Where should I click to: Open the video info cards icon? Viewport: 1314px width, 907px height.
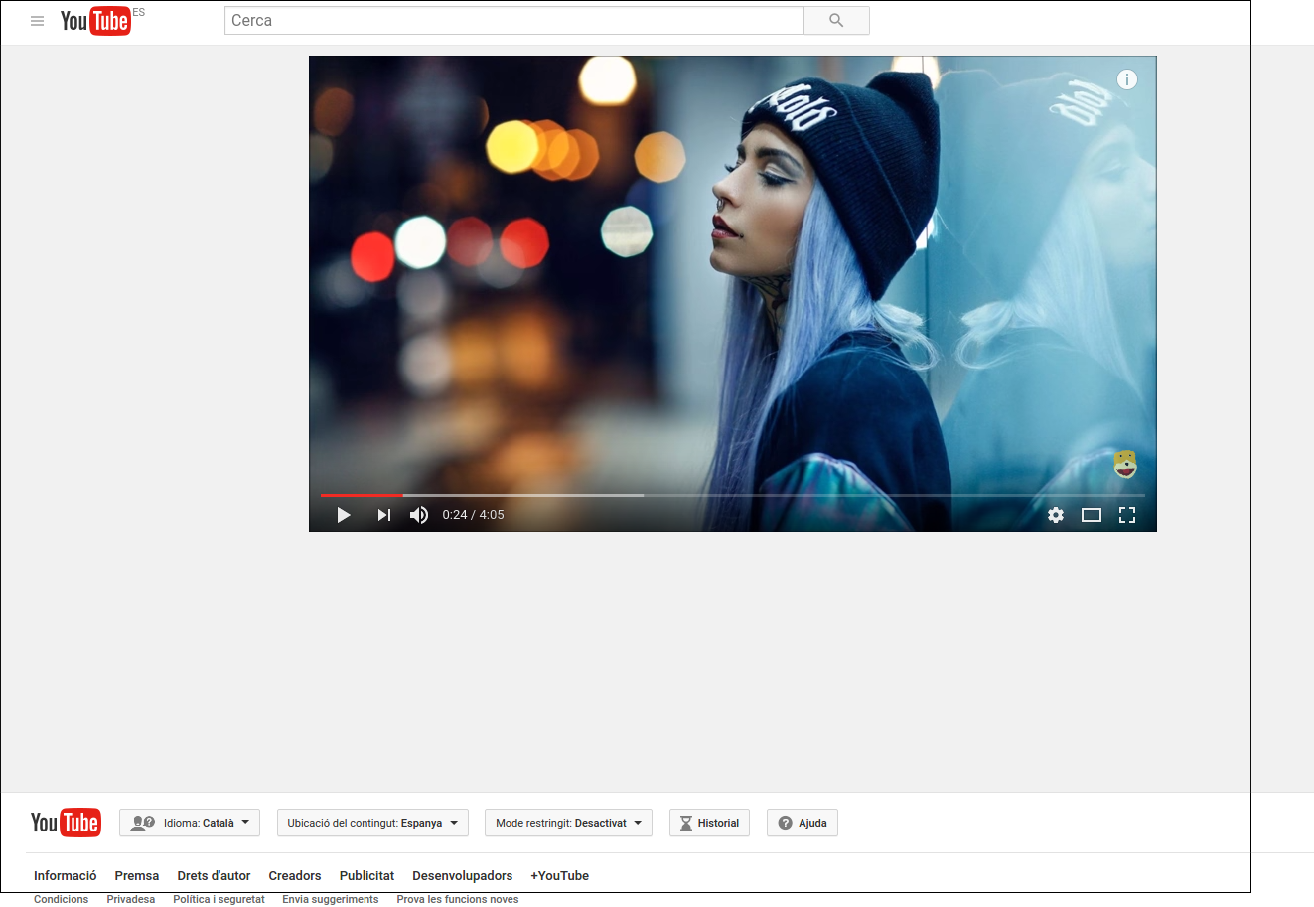click(1127, 79)
